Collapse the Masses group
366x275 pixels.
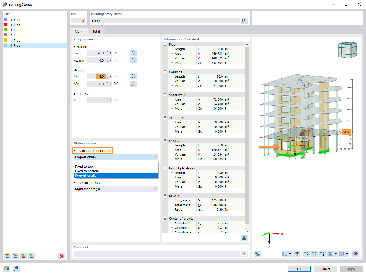click(x=165, y=196)
